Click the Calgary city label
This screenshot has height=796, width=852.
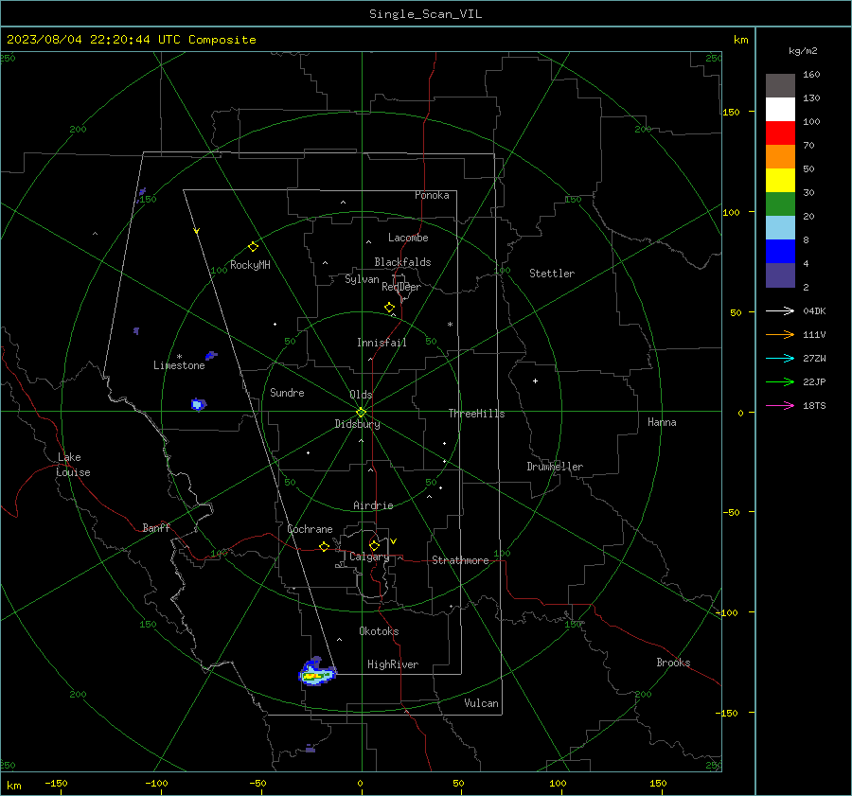(x=369, y=557)
